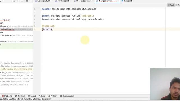
Task: Switch to the SecoundScreen.kt tab
Action: pyautogui.click(x=84, y=1)
